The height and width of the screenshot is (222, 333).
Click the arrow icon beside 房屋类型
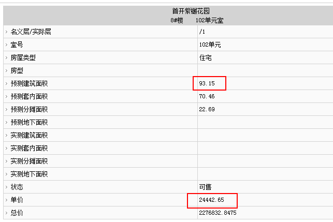point(6,58)
